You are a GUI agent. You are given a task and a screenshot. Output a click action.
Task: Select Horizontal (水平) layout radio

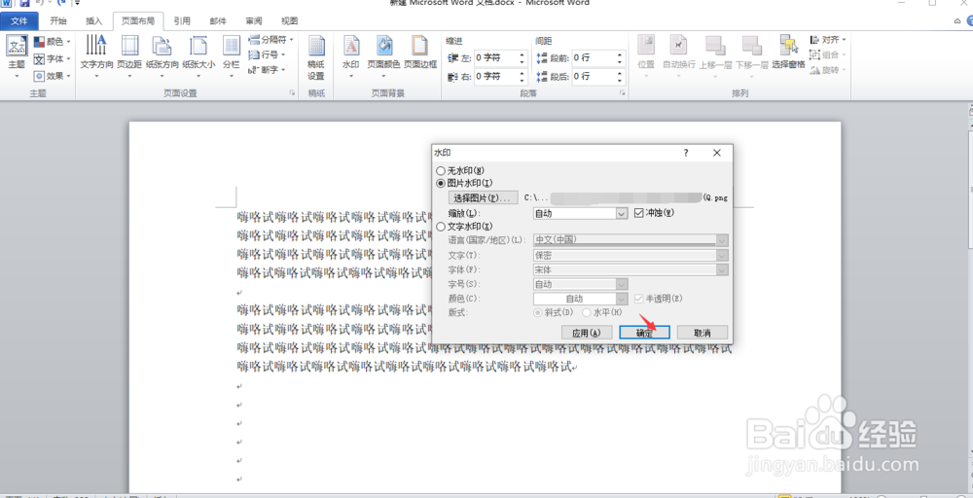587,312
